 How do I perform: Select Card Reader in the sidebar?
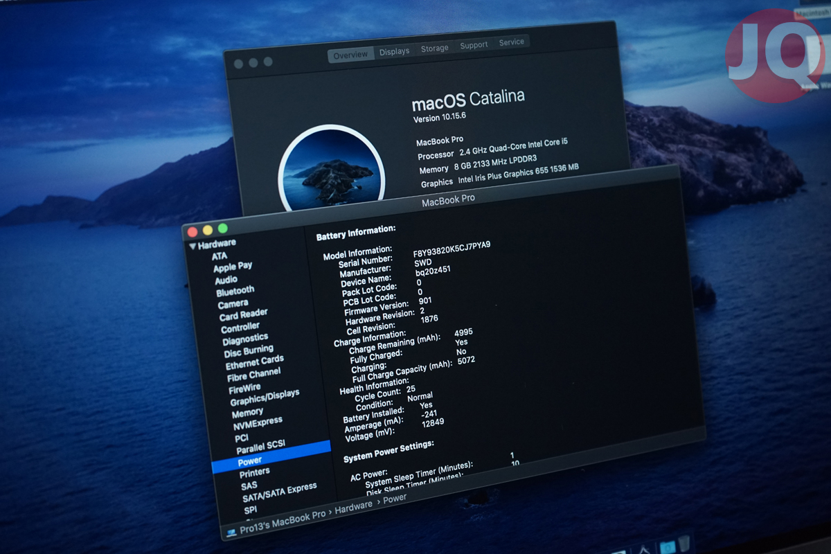tap(243, 315)
